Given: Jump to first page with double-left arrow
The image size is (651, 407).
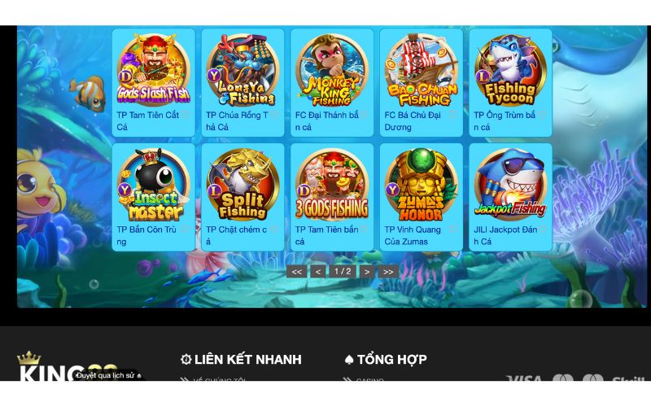Looking at the screenshot, I should click(296, 272).
